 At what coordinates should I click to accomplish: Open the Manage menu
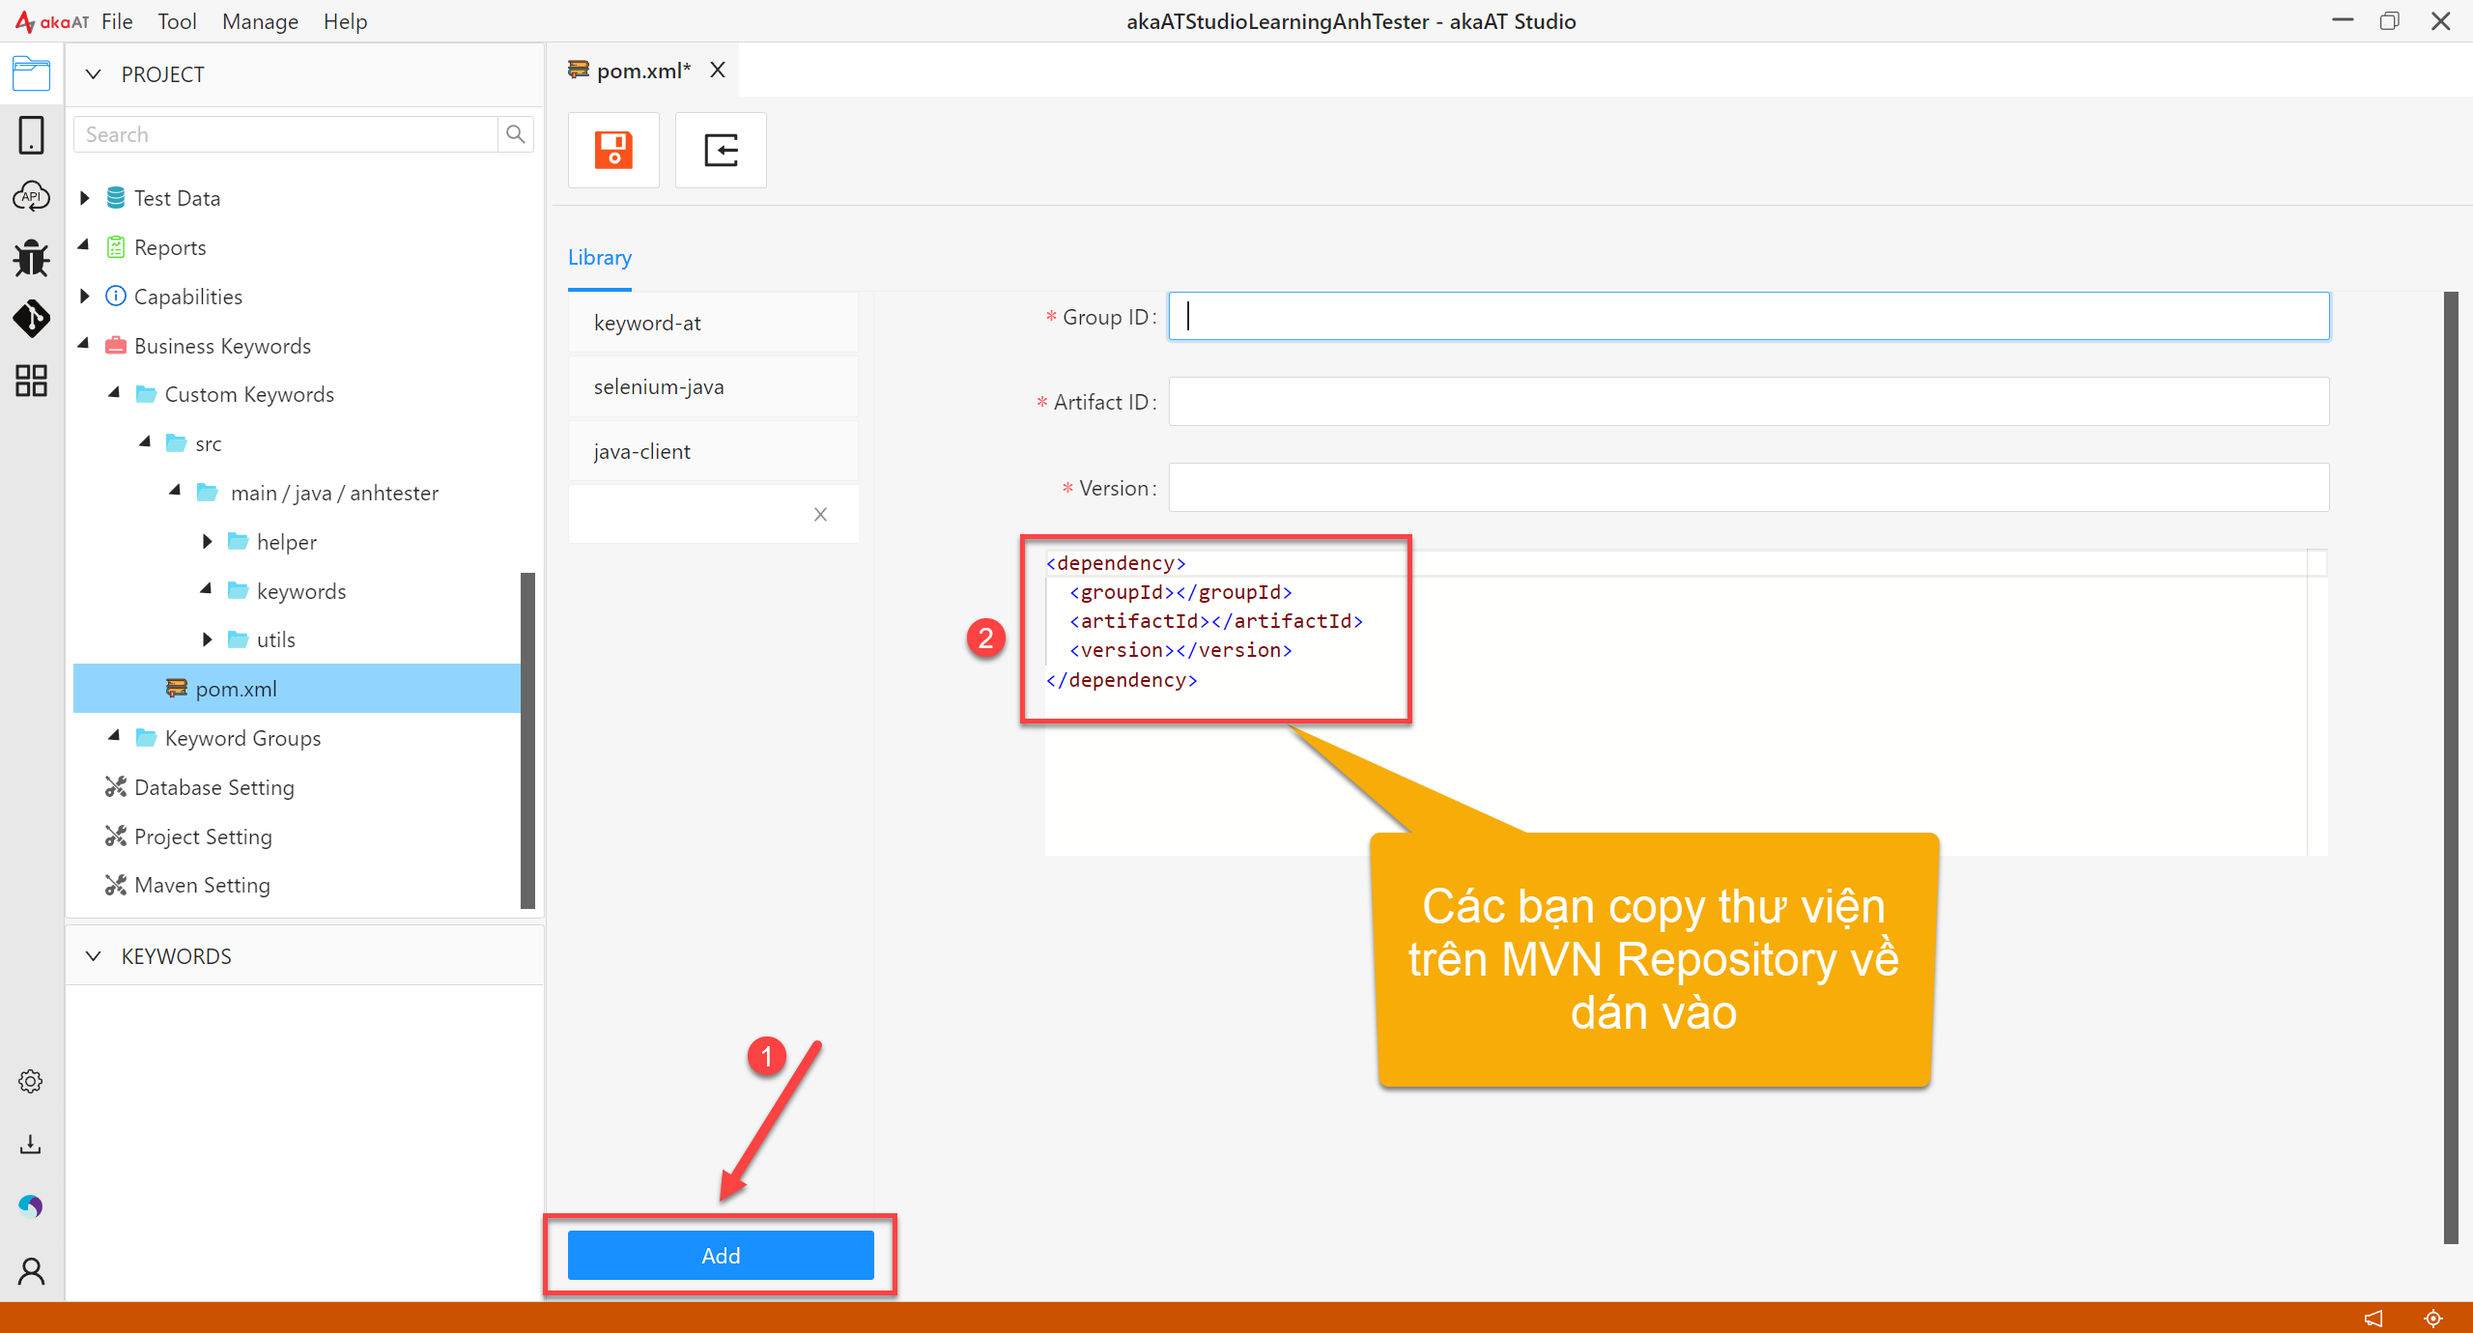click(x=260, y=21)
